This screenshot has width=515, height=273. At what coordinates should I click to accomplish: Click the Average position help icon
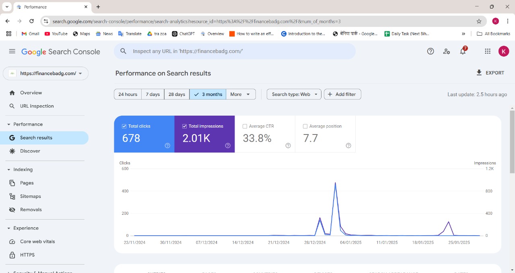click(x=348, y=146)
